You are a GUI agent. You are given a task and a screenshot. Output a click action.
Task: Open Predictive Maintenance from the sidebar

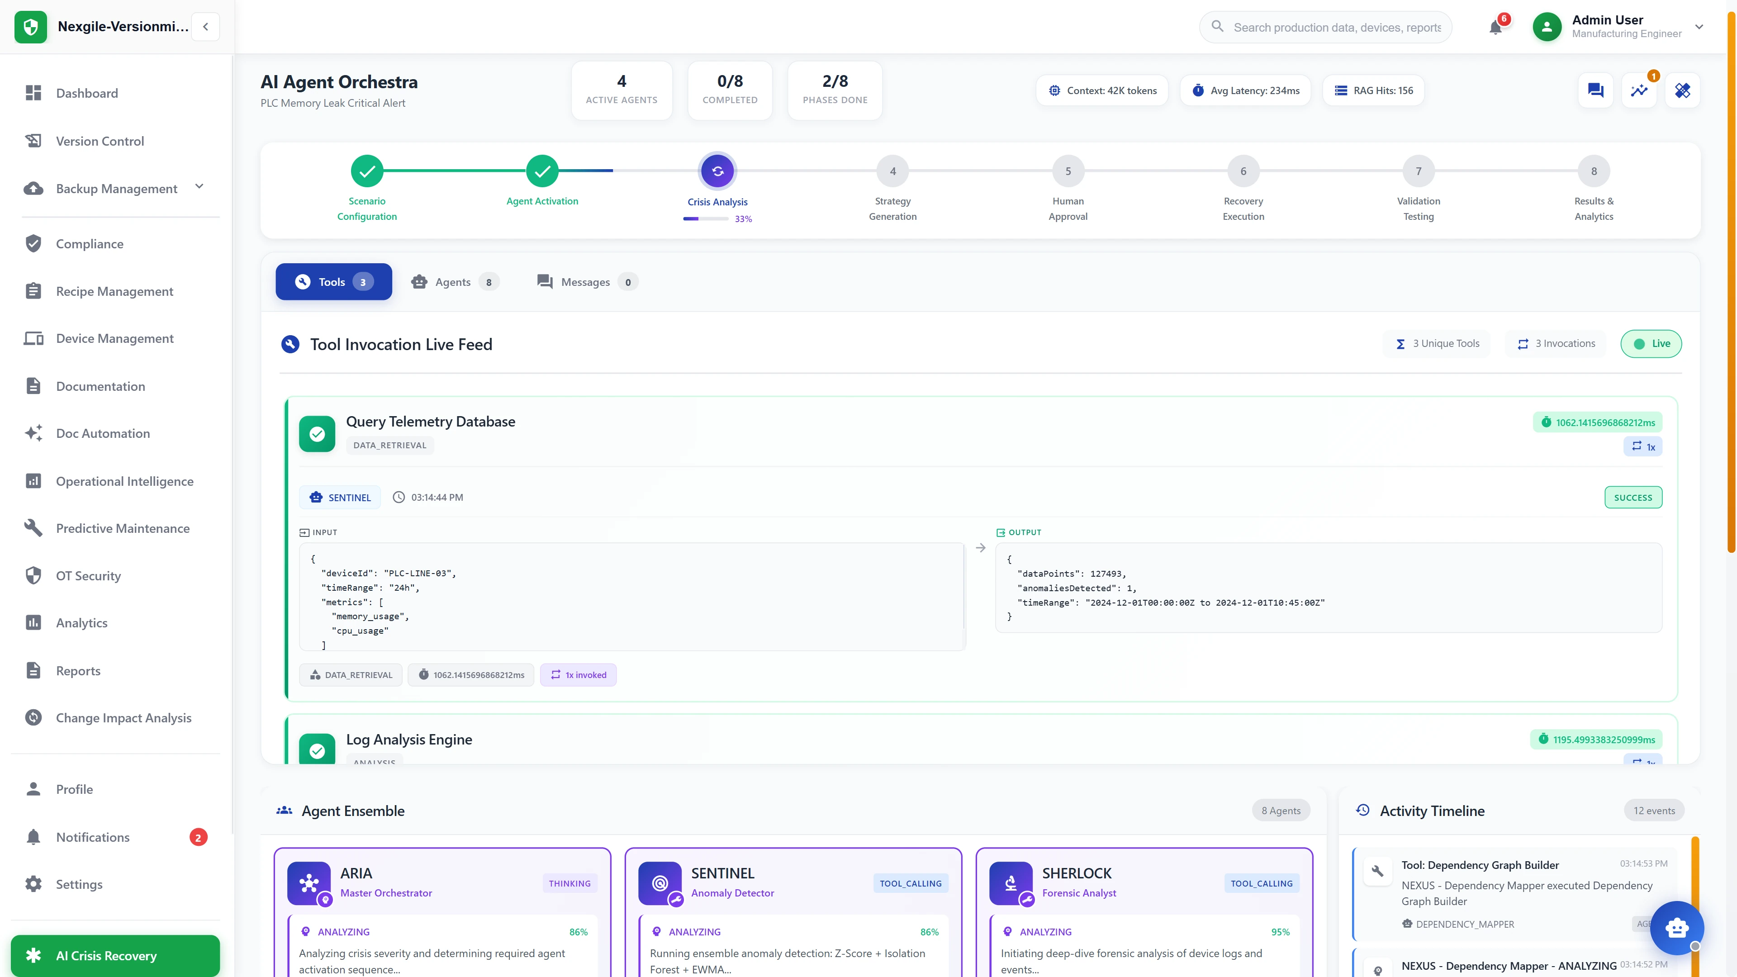[122, 528]
